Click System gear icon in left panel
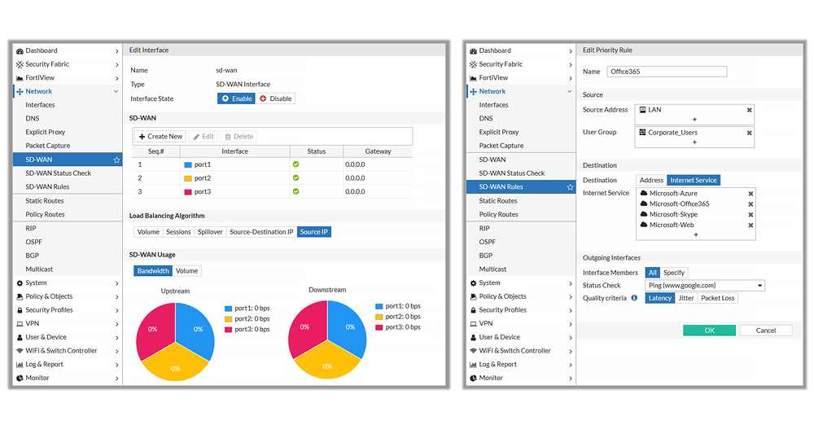Screen dimensions: 814x429 tap(20, 283)
